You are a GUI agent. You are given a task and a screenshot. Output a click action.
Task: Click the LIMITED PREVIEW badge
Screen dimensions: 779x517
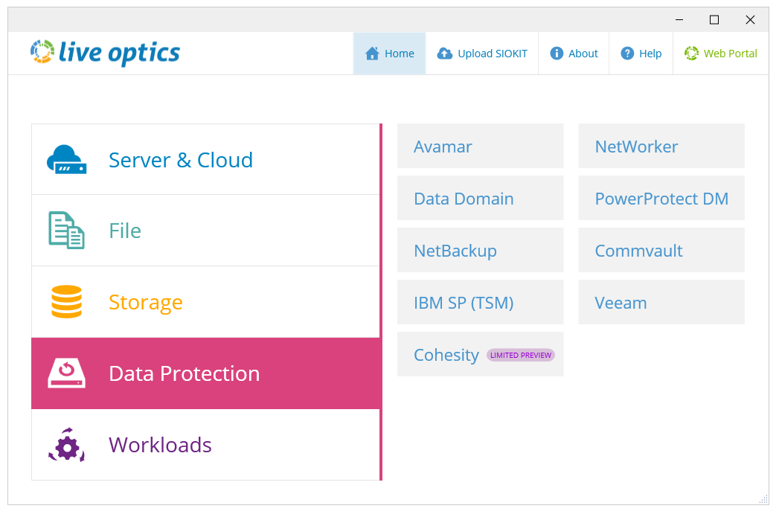521,355
